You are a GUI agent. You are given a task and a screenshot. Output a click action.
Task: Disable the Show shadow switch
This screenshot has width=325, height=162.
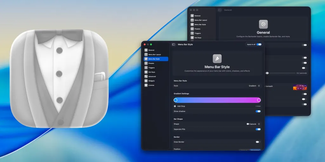tap(258, 111)
